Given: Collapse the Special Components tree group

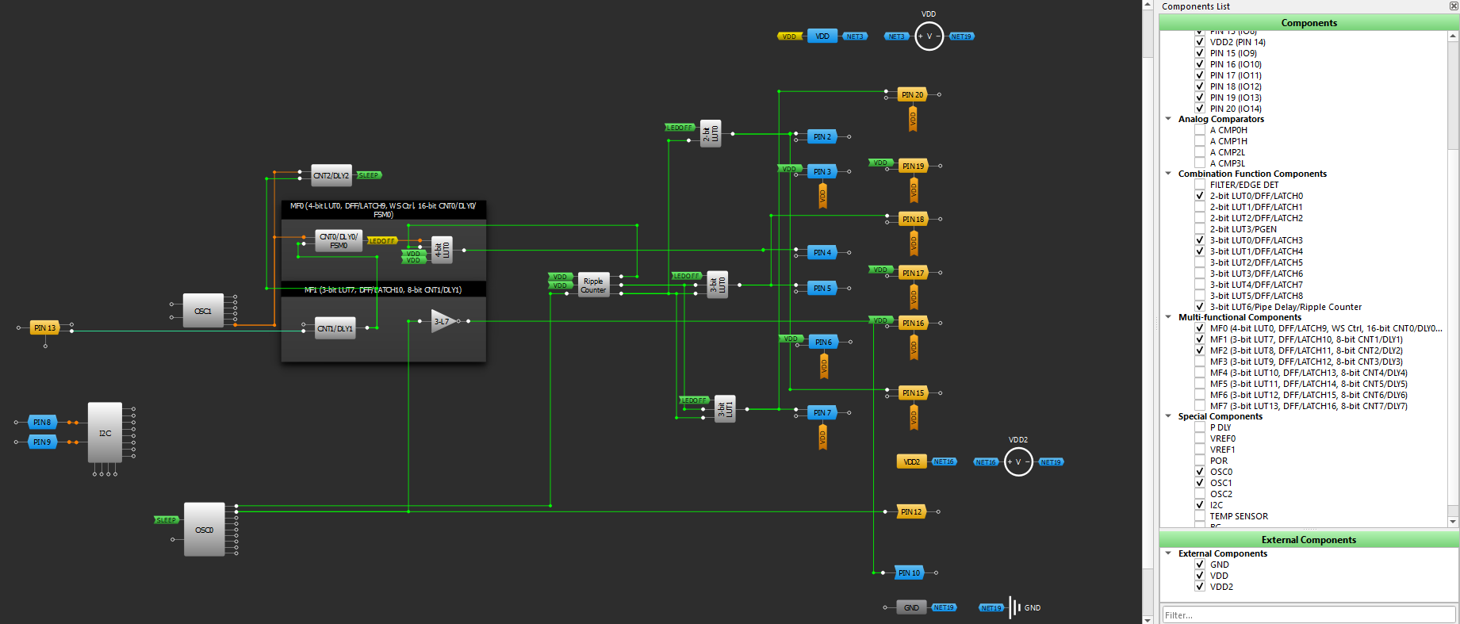Looking at the screenshot, I should coord(1168,416).
